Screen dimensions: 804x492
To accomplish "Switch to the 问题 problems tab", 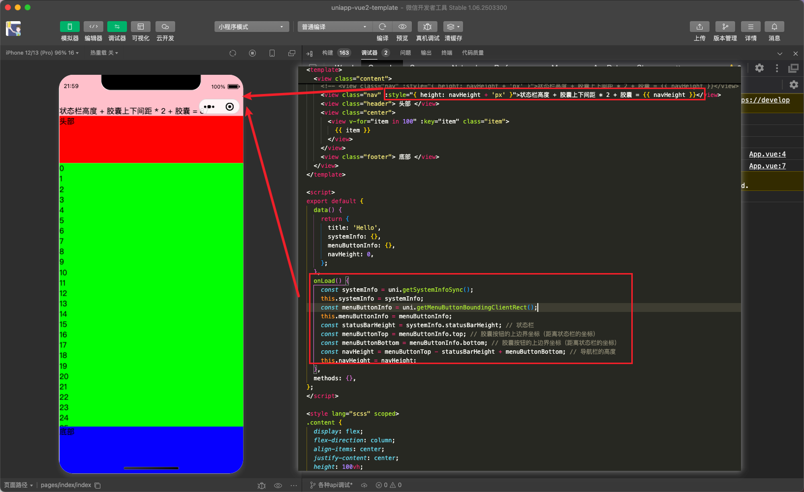I will pos(405,53).
